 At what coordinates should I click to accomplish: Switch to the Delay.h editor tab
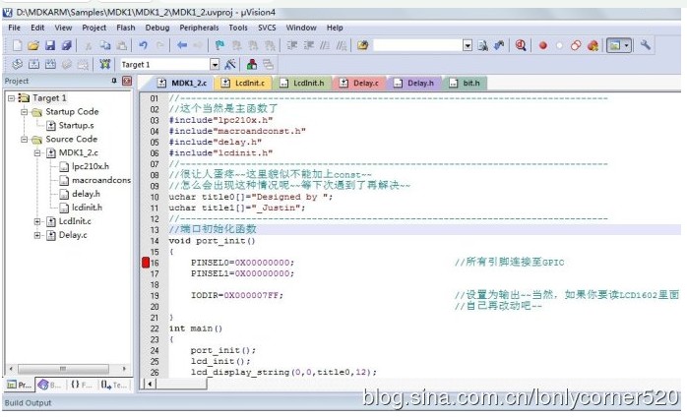click(x=414, y=83)
